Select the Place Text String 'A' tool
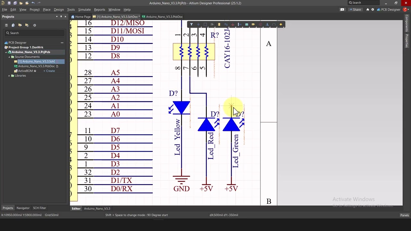The image size is (411, 231). (267, 24)
